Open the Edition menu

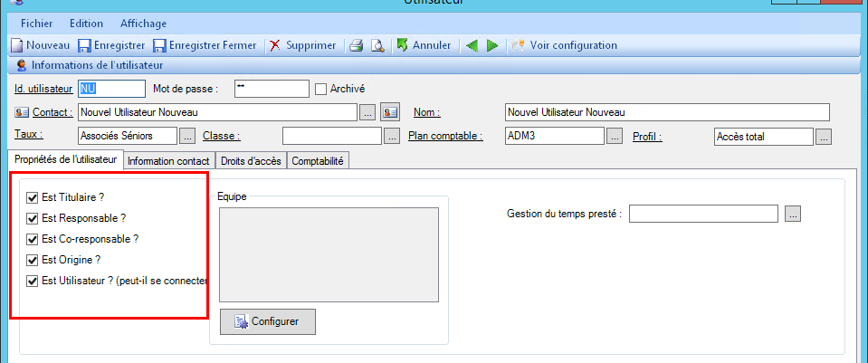pyautogui.click(x=86, y=24)
